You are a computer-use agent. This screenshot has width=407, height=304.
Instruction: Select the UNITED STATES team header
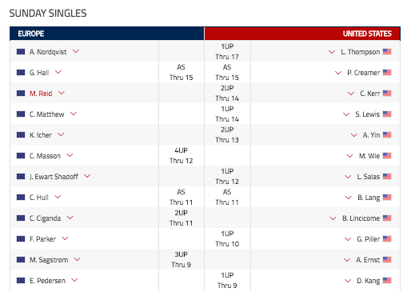(x=302, y=34)
